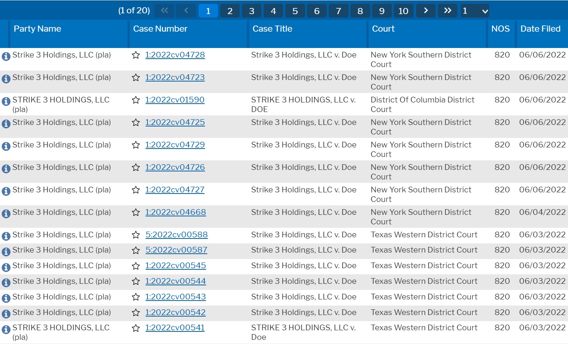Go to results page 2
This screenshot has height=344, width=568.
(230, 11)
